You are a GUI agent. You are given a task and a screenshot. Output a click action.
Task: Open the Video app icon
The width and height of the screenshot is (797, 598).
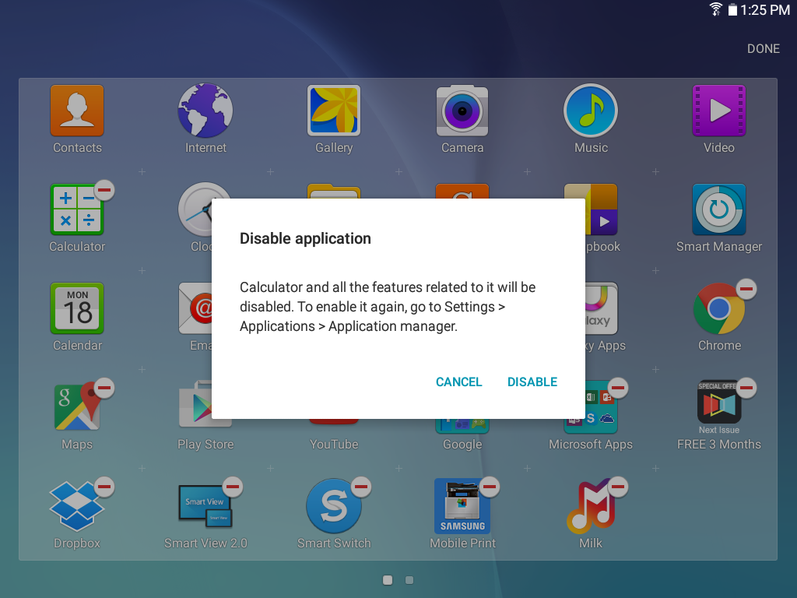[x=718, y=111]
